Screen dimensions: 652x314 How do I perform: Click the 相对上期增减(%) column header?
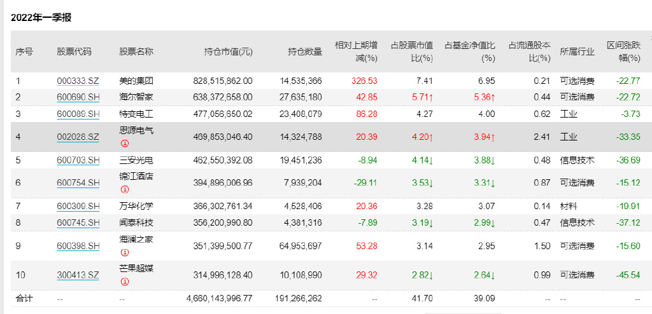pyautogui.click(x=356, y=52)
